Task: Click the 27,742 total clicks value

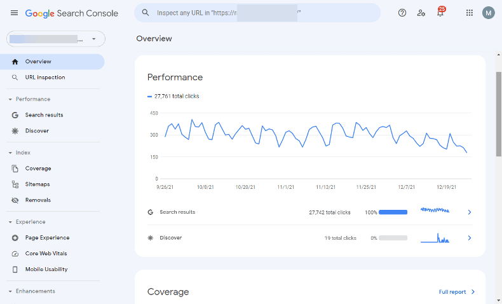Action: [329, 212]
